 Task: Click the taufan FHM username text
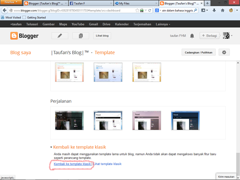pyautogui.click(x=178, y=36)
